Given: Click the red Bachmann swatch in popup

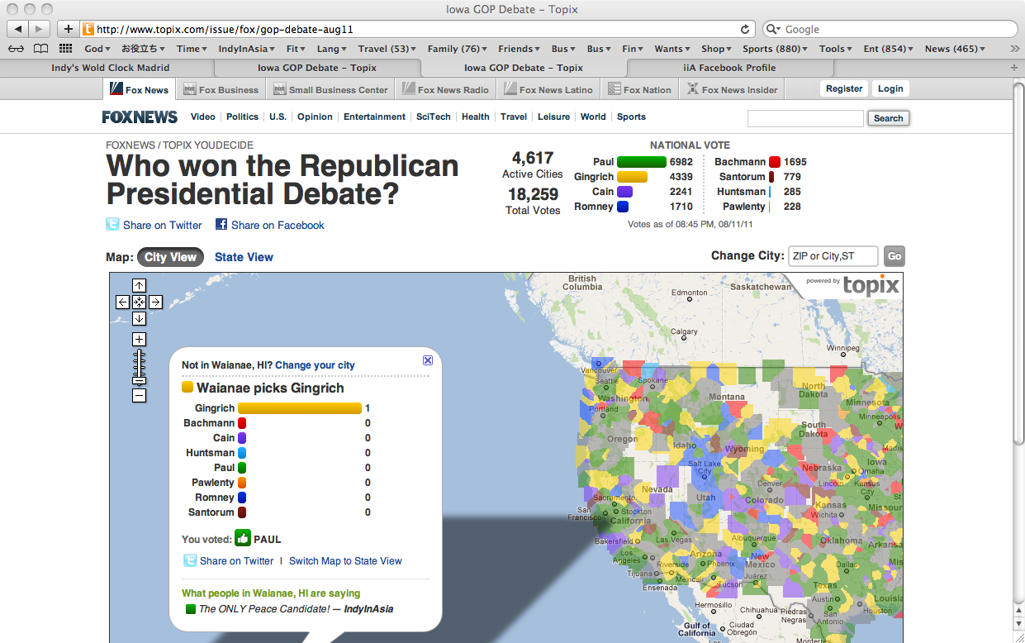Looking at the screenshot, I should click(242, 423).
